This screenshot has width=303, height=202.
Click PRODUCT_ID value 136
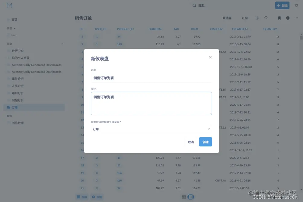[x=120, y=173]
